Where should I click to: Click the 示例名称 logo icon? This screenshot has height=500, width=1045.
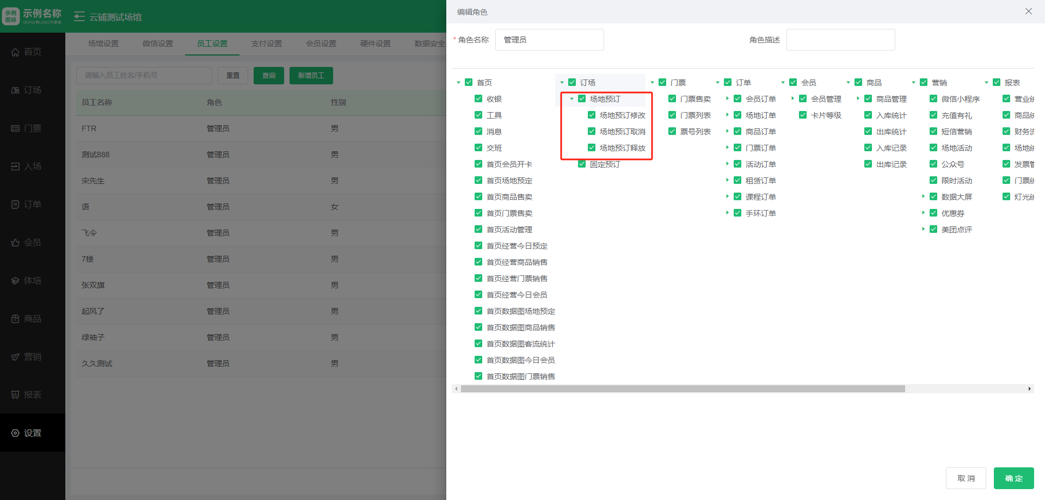click(11, 16)
